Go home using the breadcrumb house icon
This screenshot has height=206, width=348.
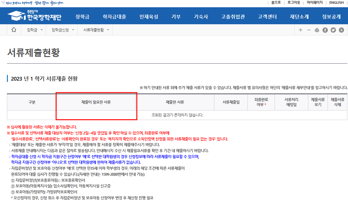point(14,29)
